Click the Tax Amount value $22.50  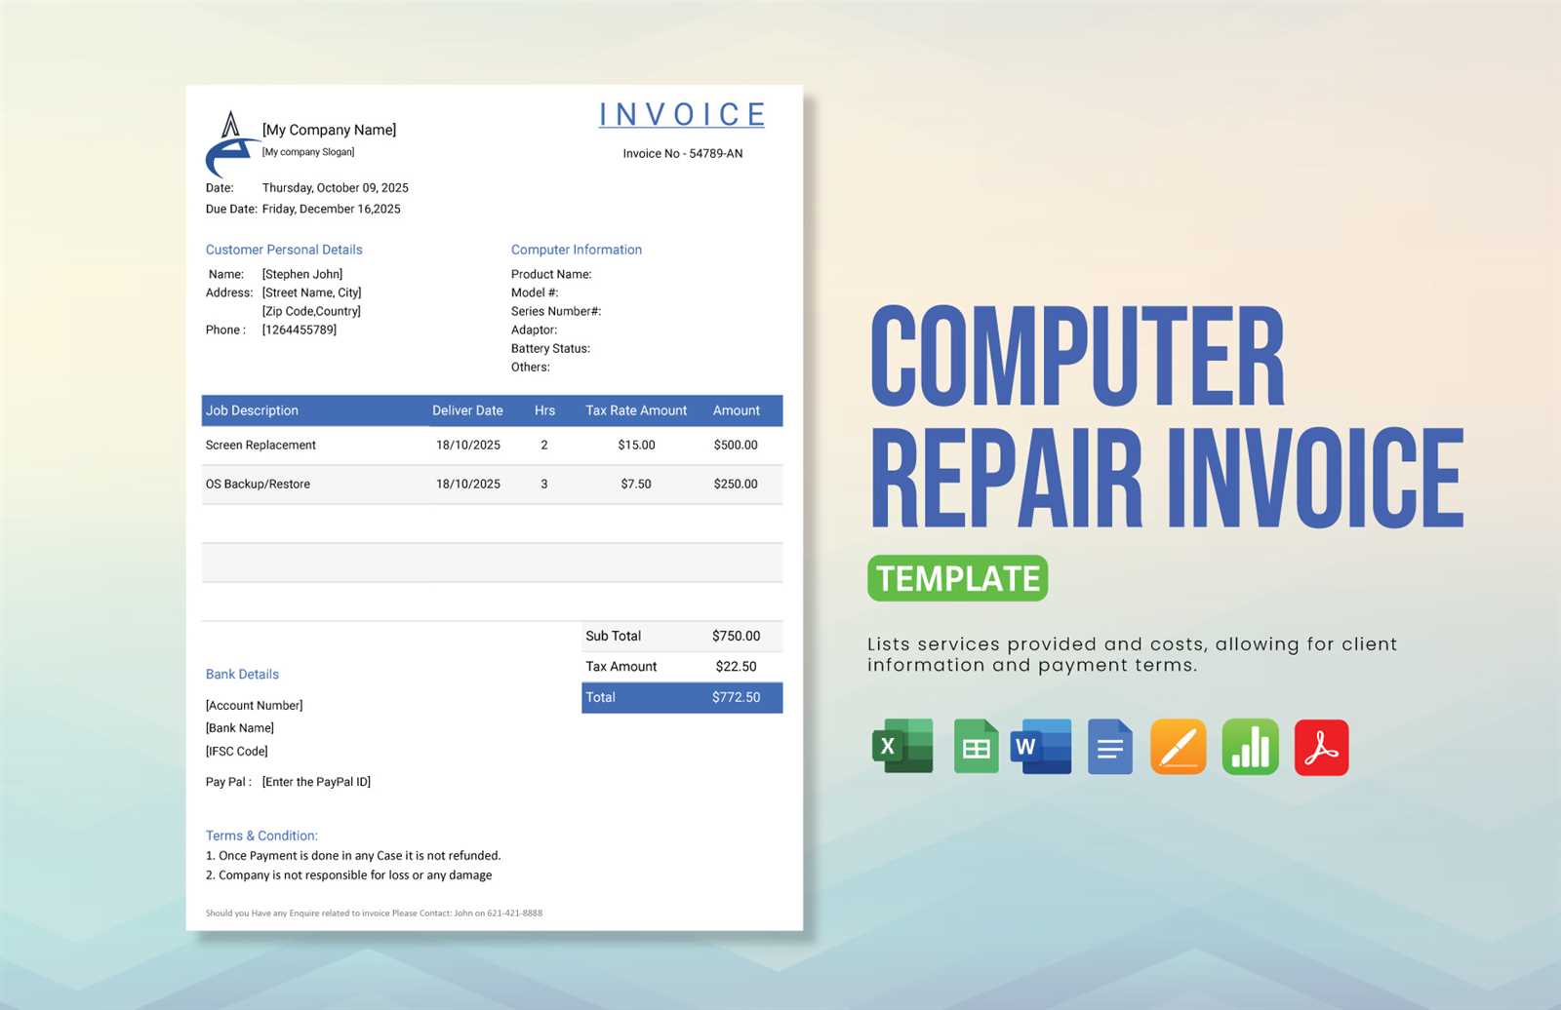(x=736, y=667)
